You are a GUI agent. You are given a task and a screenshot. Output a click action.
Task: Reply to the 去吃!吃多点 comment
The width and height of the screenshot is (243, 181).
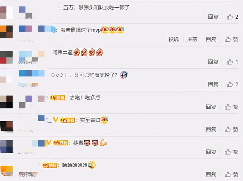coord(211,107)
